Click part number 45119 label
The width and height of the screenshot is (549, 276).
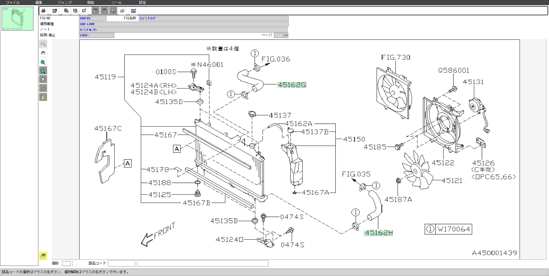(x=105, y=77)
